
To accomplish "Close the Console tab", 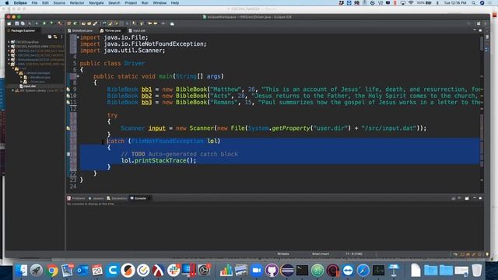I will click(x=149, y=198).
